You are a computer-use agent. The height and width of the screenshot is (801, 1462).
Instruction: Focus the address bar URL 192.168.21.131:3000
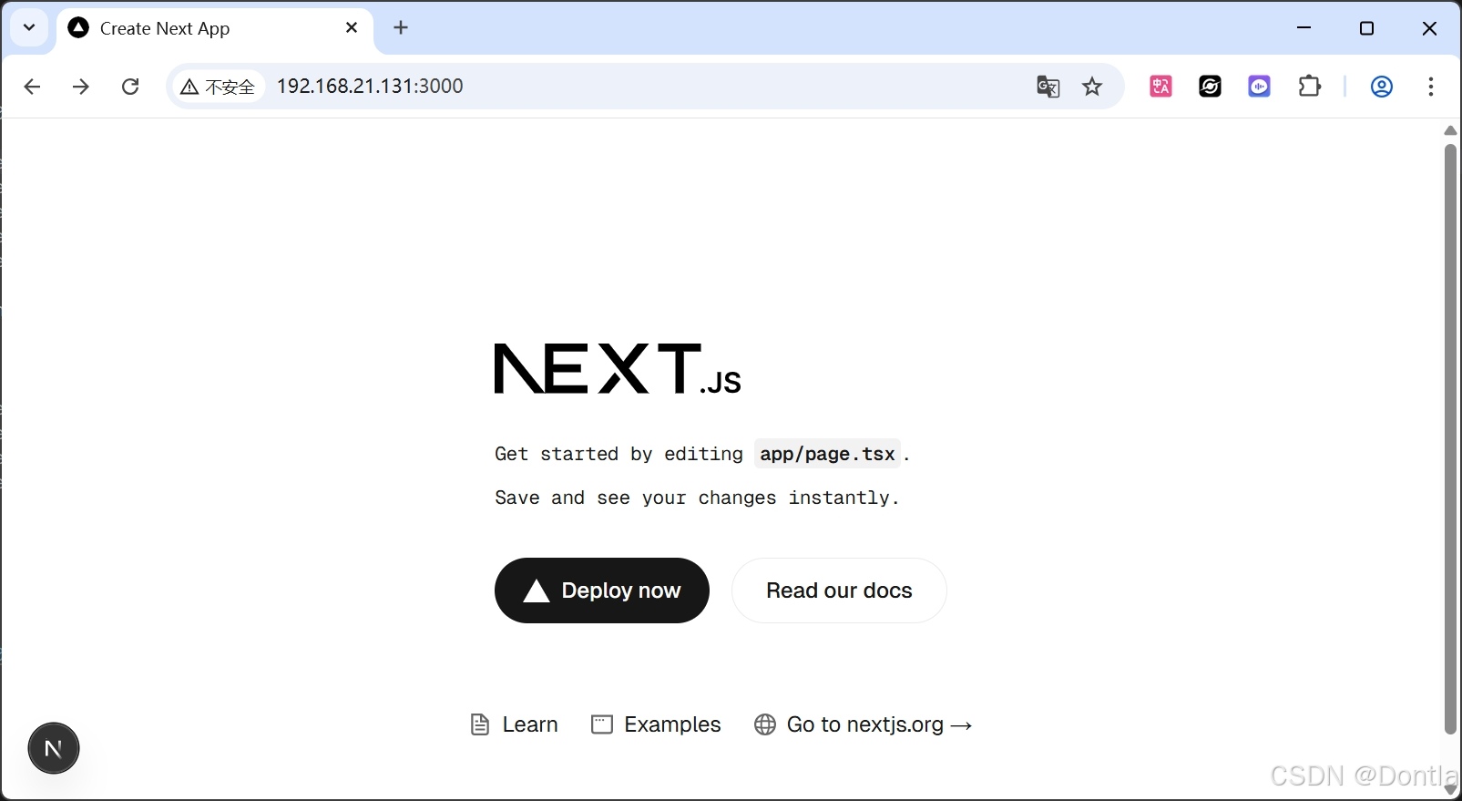click(x=370, y=86)
